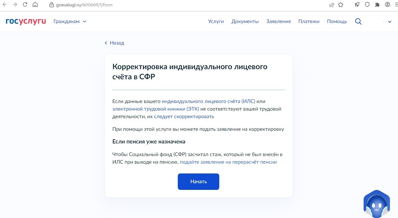The height and width of the screenshot is (218, 398).
Task: Expand the Гражданам dropdown
Action: [70, 21]
